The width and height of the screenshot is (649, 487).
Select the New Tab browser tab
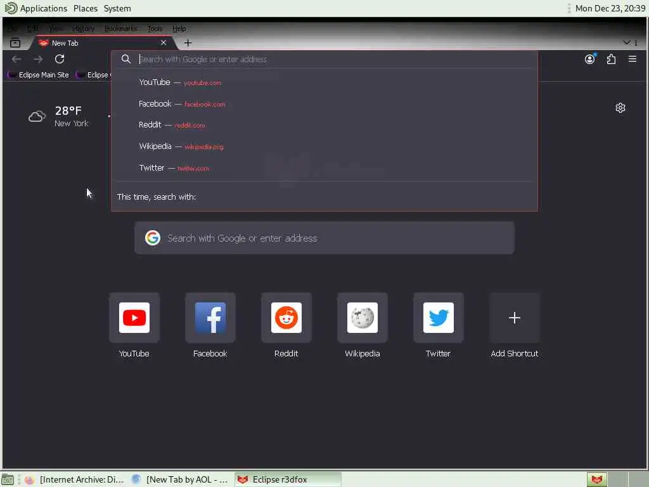pos(103,42)
